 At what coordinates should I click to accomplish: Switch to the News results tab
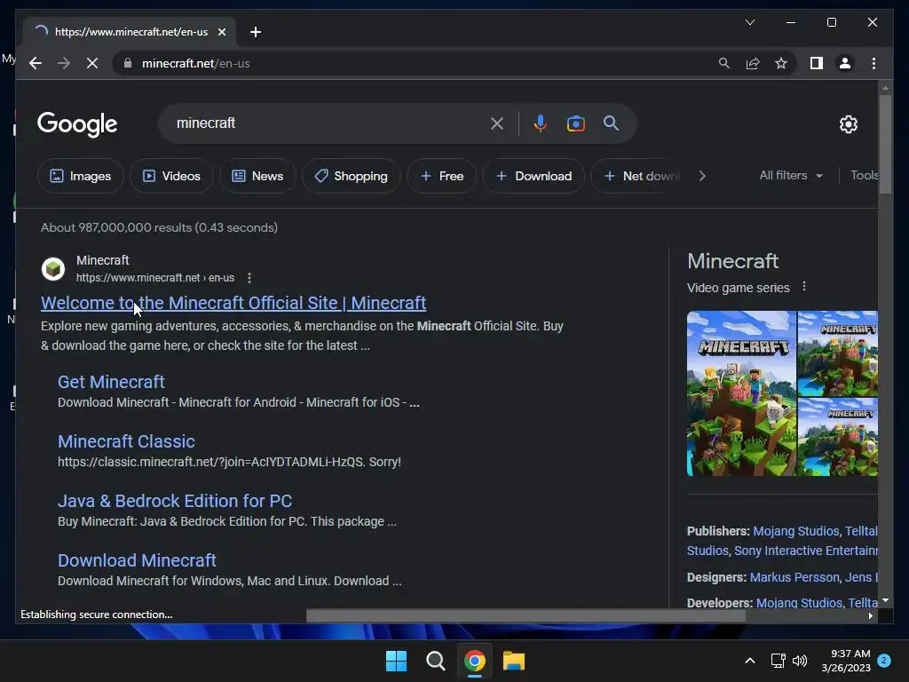257,176
